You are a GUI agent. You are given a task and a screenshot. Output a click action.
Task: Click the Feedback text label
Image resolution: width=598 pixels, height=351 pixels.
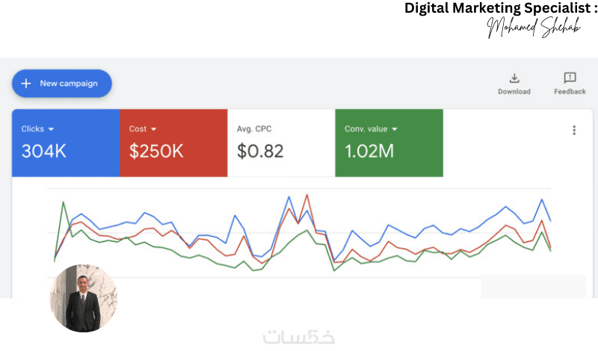point(570,92)
